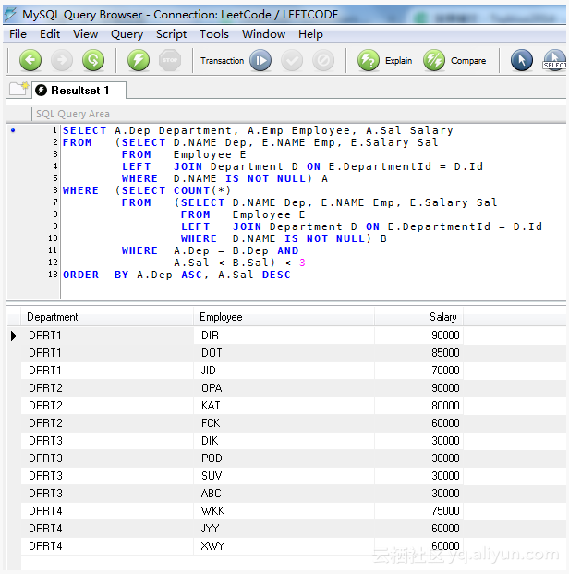This screenshot has width=569, height=574.
Task: Select the salary cell 85000
Action: (x=418, y=353)
